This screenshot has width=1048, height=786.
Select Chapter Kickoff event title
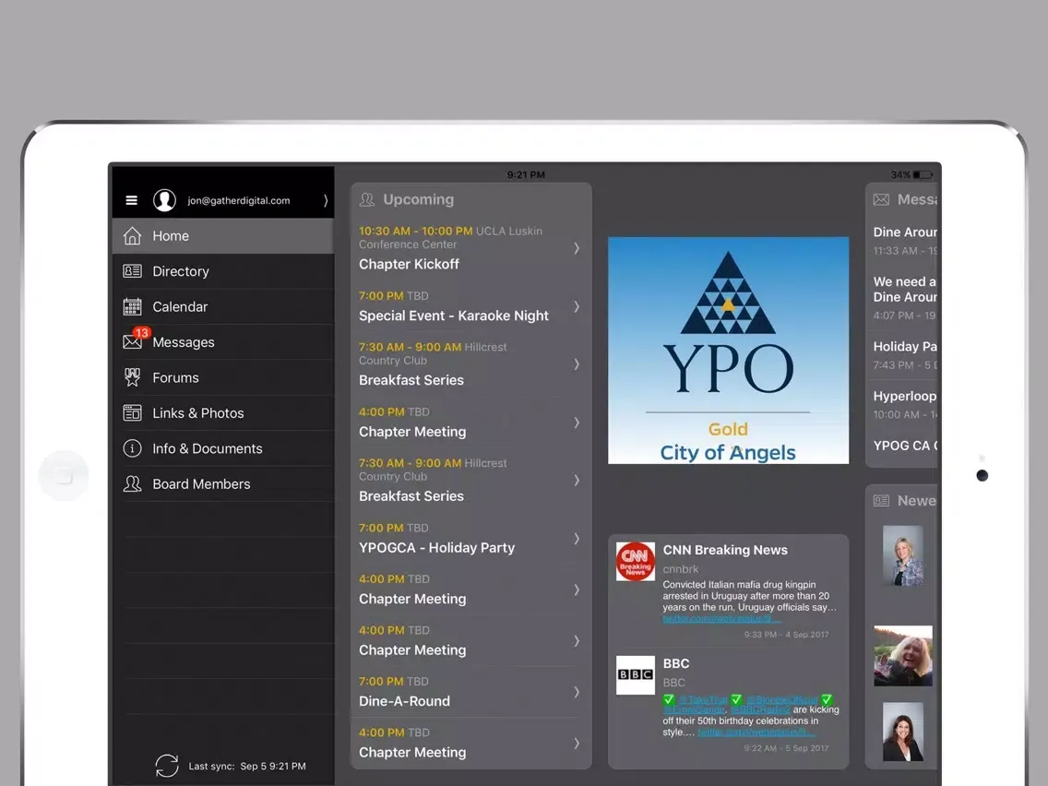point(409,264)
